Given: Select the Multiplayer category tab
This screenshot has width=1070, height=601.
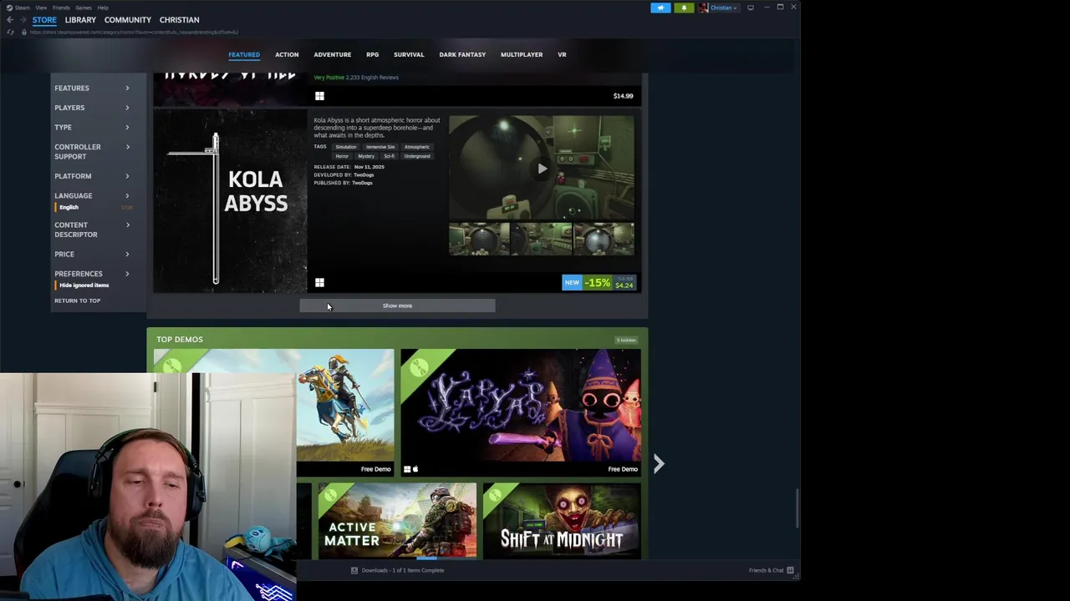Looking at the screenshot, I should [x=522, y=54].
